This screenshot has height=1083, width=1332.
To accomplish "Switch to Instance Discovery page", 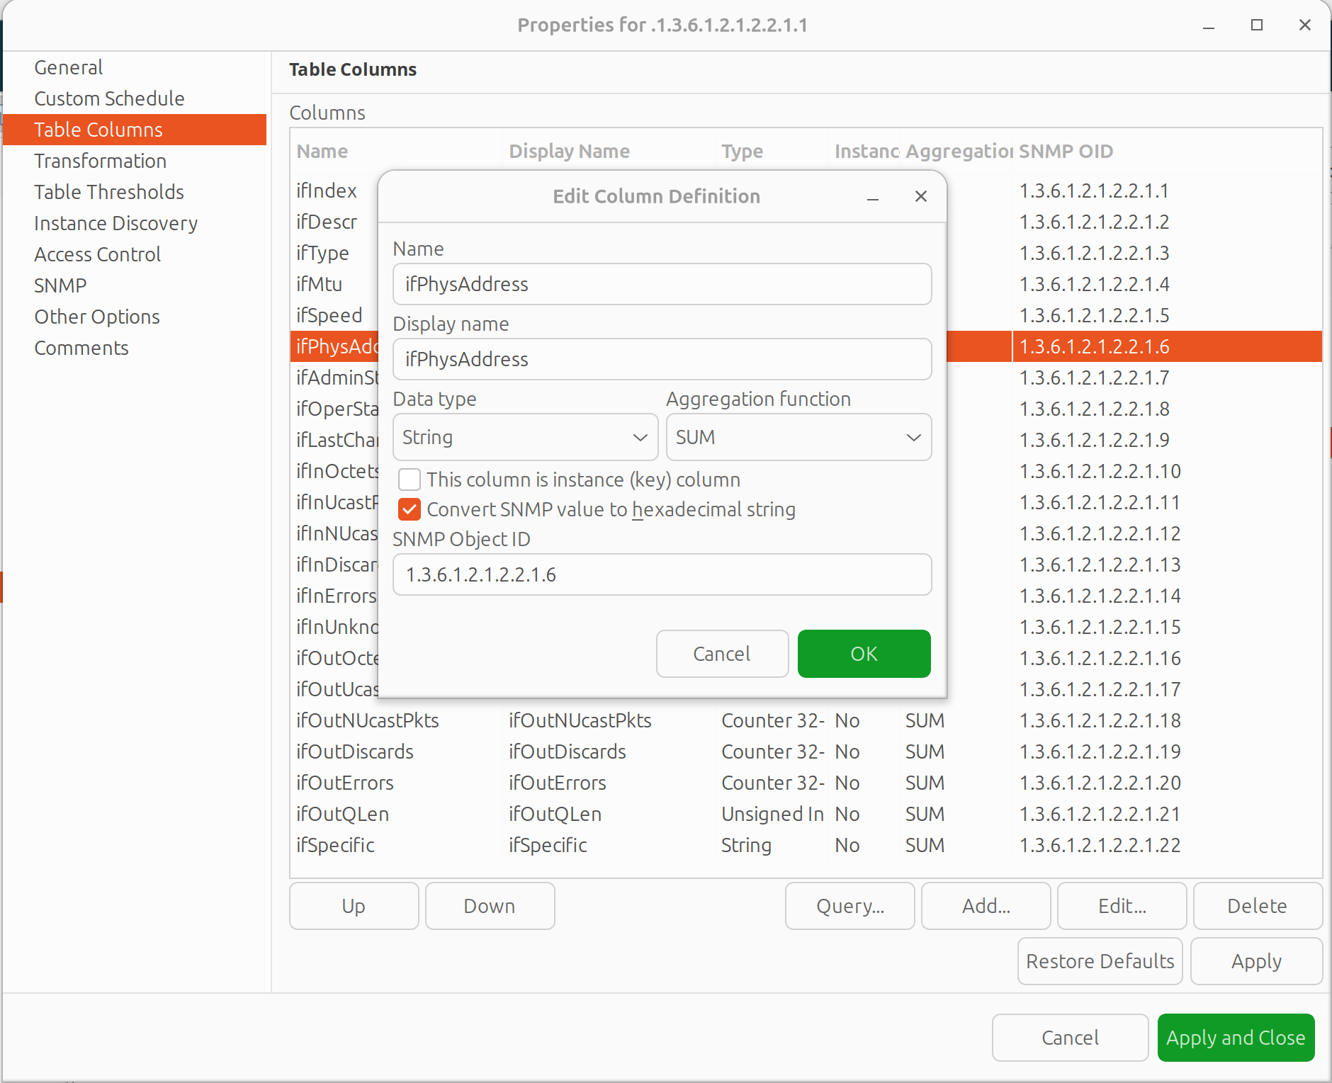I will click(x=115, y=223).
